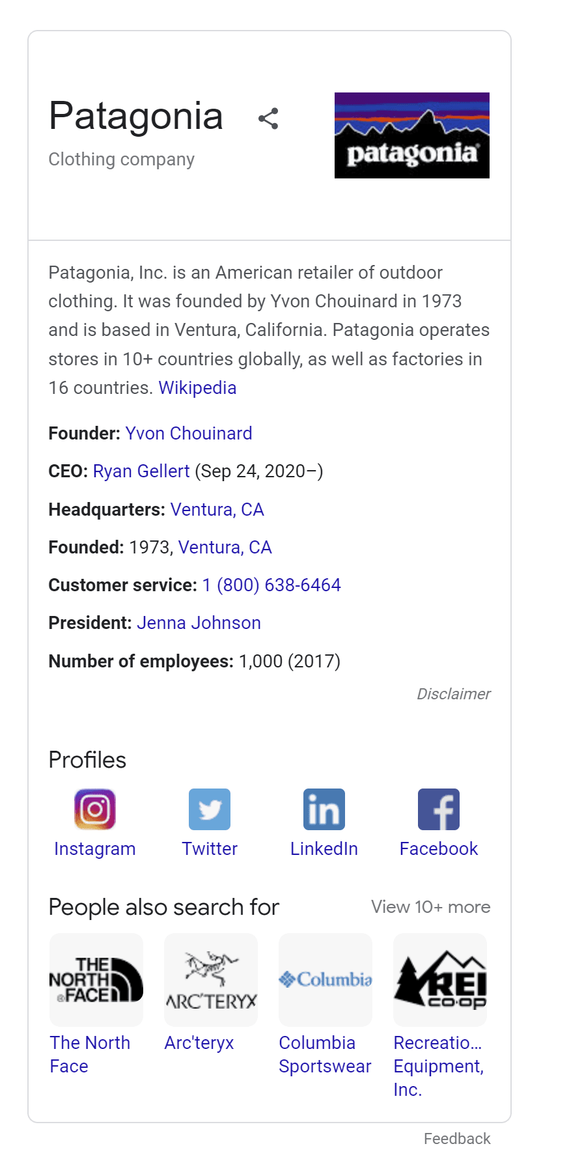Select the REI Co-op logo thumbnail
The width and height of the screenshot is (569, 1159).
point(440,980)
